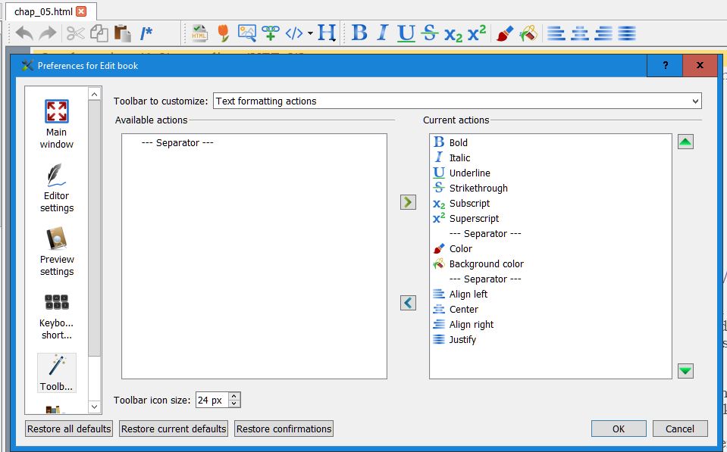Click the Toolbar icon size field
The height and width of the screenshot is (452, 727).
click(212, 400)
